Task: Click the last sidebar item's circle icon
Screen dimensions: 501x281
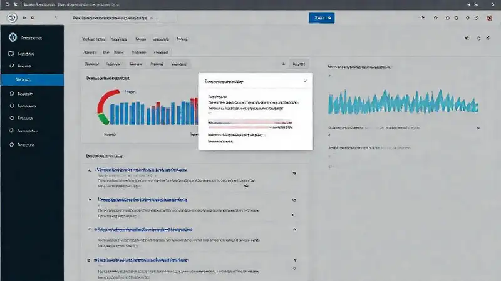Action: [11, 144]
